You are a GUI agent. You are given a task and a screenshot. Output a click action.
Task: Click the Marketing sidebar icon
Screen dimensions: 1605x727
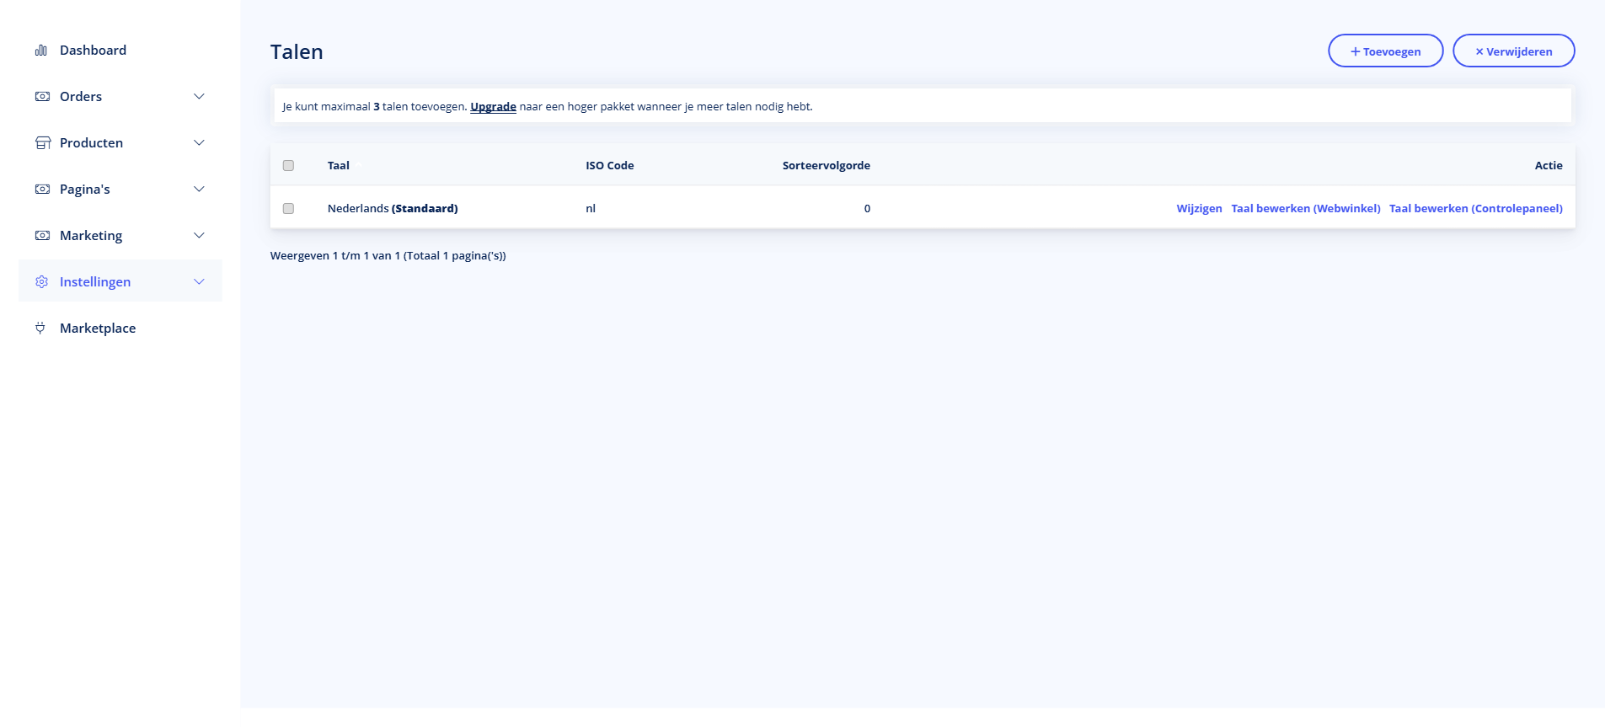point(42,236)
